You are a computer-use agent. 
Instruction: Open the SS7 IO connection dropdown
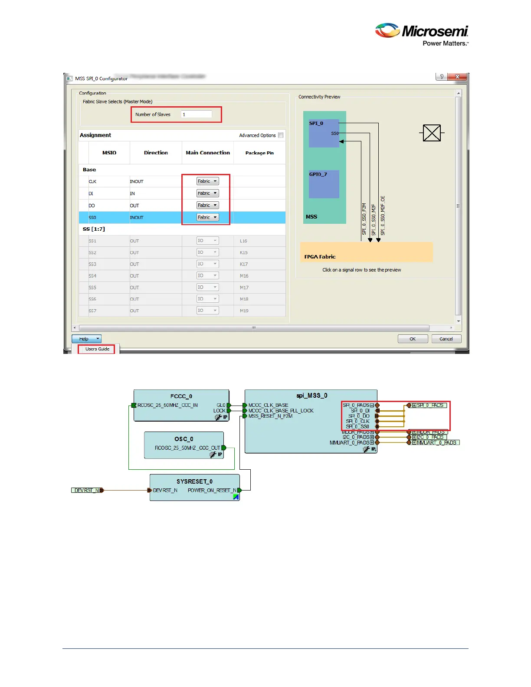point(207,311)
